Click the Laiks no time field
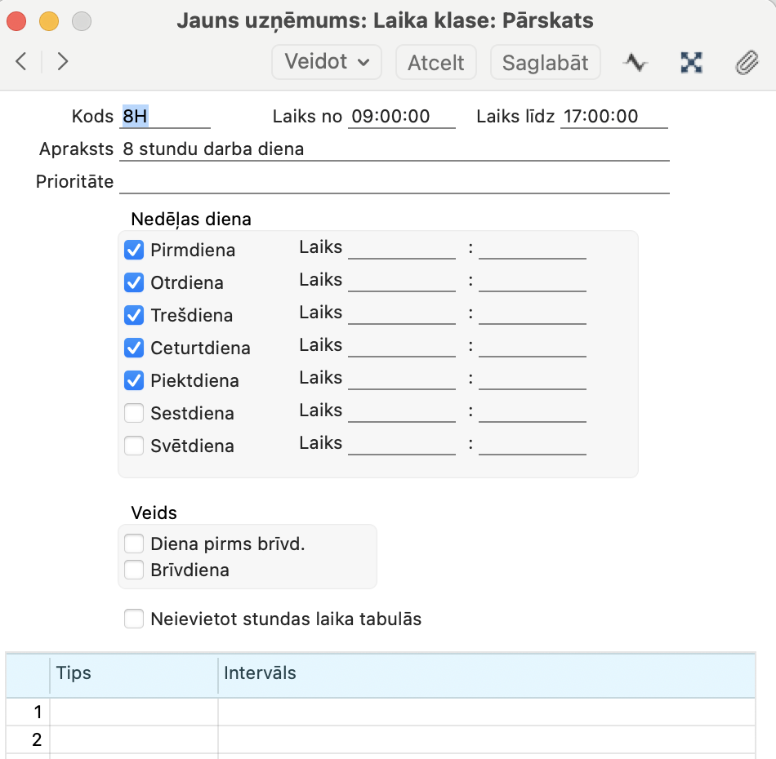The image size is (776, 759). pos(401,116)
